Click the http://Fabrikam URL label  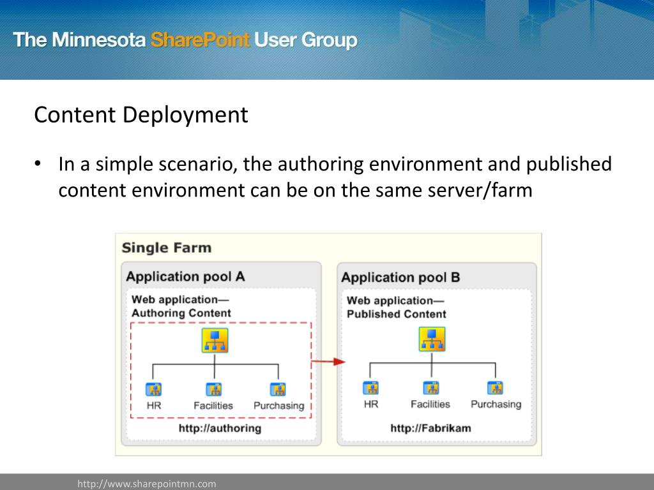click(431, 428)
